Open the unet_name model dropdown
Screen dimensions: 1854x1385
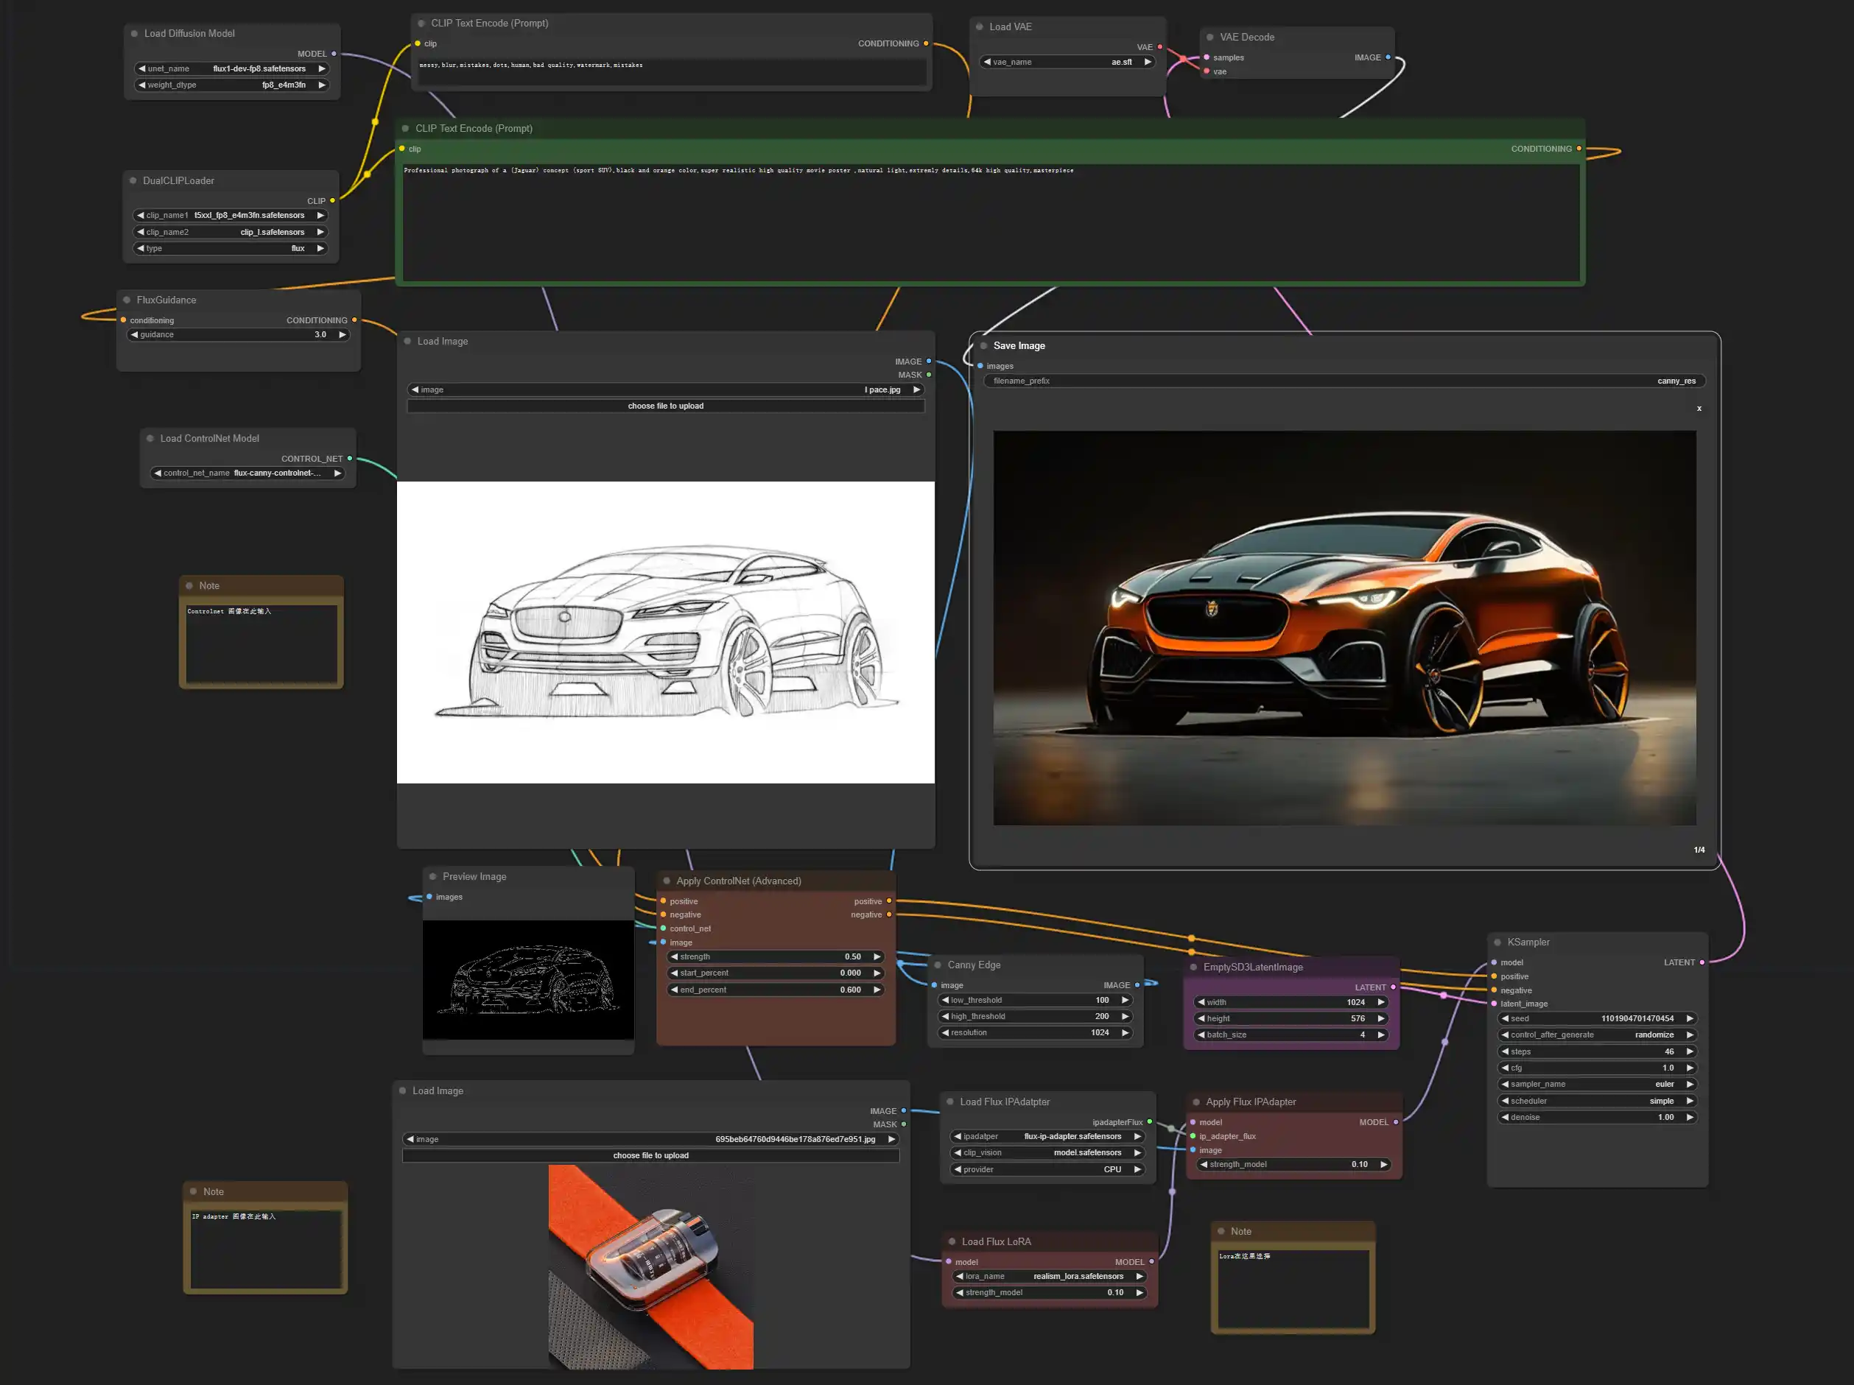(231, 68)
